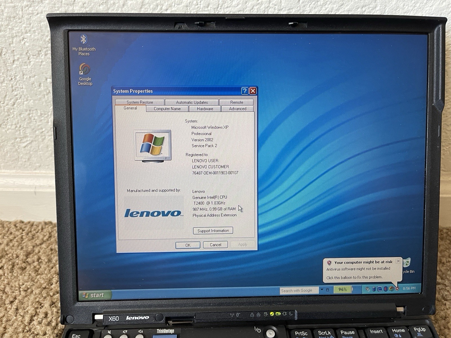Click the Google Desktop swirl tray icon
Screen dimensions: 451x338
click(391, 289)
